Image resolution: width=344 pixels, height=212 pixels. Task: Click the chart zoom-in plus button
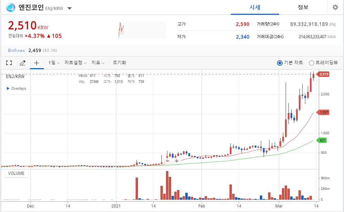pos(177,161)
